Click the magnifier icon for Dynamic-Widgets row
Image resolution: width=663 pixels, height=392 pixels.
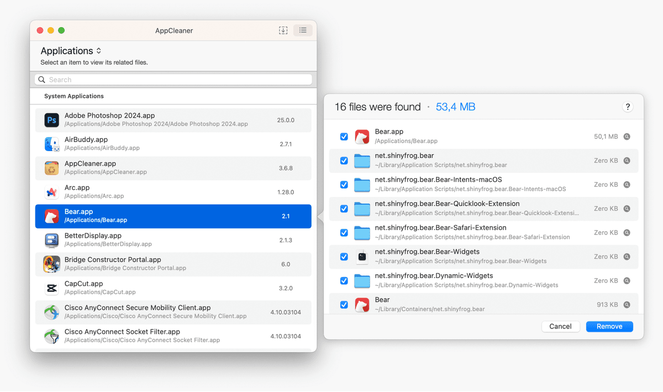pos(627,281)
